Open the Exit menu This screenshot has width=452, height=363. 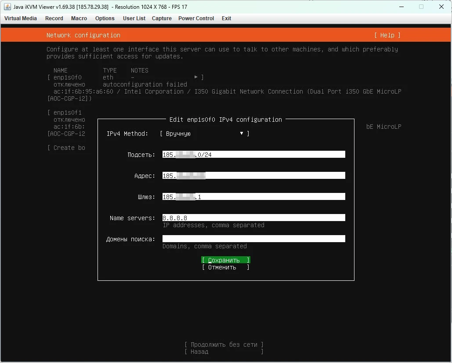coord(226,18)
